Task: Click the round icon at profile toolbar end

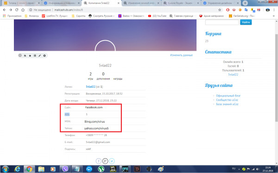Action: [x=44, y=56]
